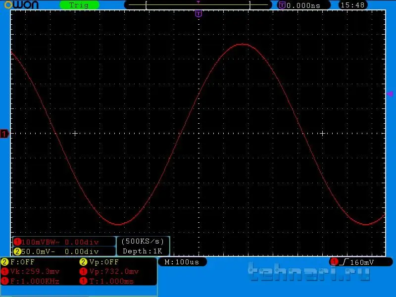Click the F:1.000KHz frequency measurement

(35, 281)
